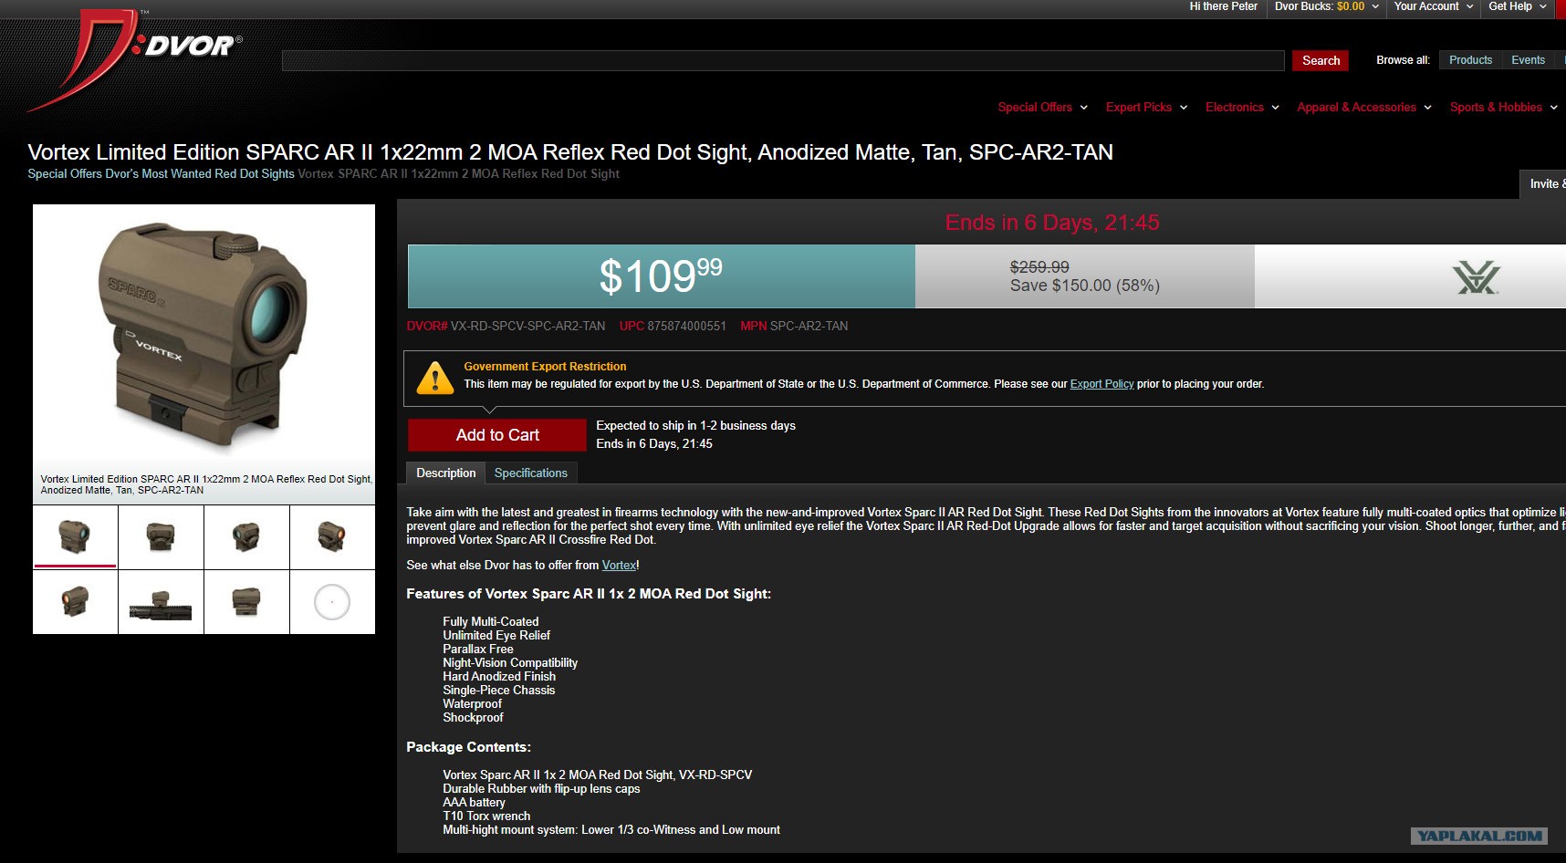Select the front-left view thumbnail
The width and height of the screenshot is (1566, 863).
click(x=75, y=536)
